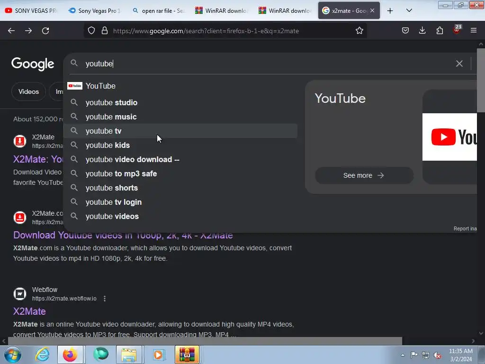
Task: Click the first X2Mate result favicon
Action: coord(20,141)
